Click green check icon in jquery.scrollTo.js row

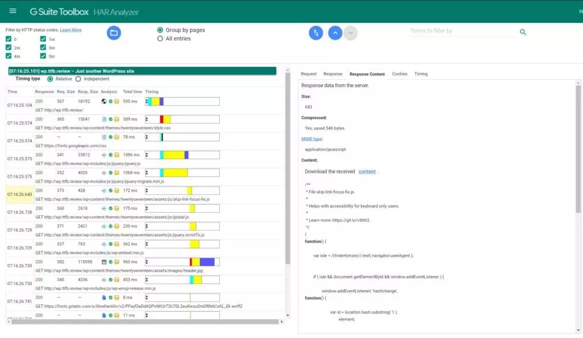110,226
